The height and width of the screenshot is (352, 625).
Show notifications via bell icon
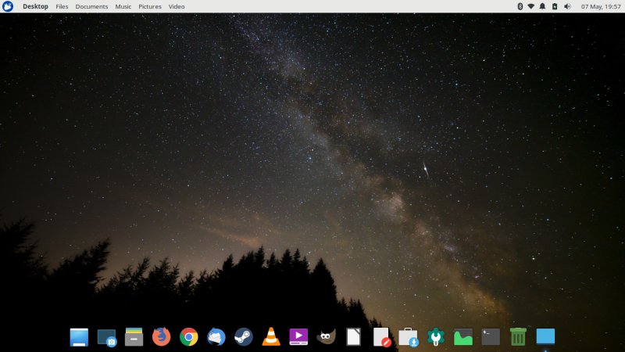542,6
